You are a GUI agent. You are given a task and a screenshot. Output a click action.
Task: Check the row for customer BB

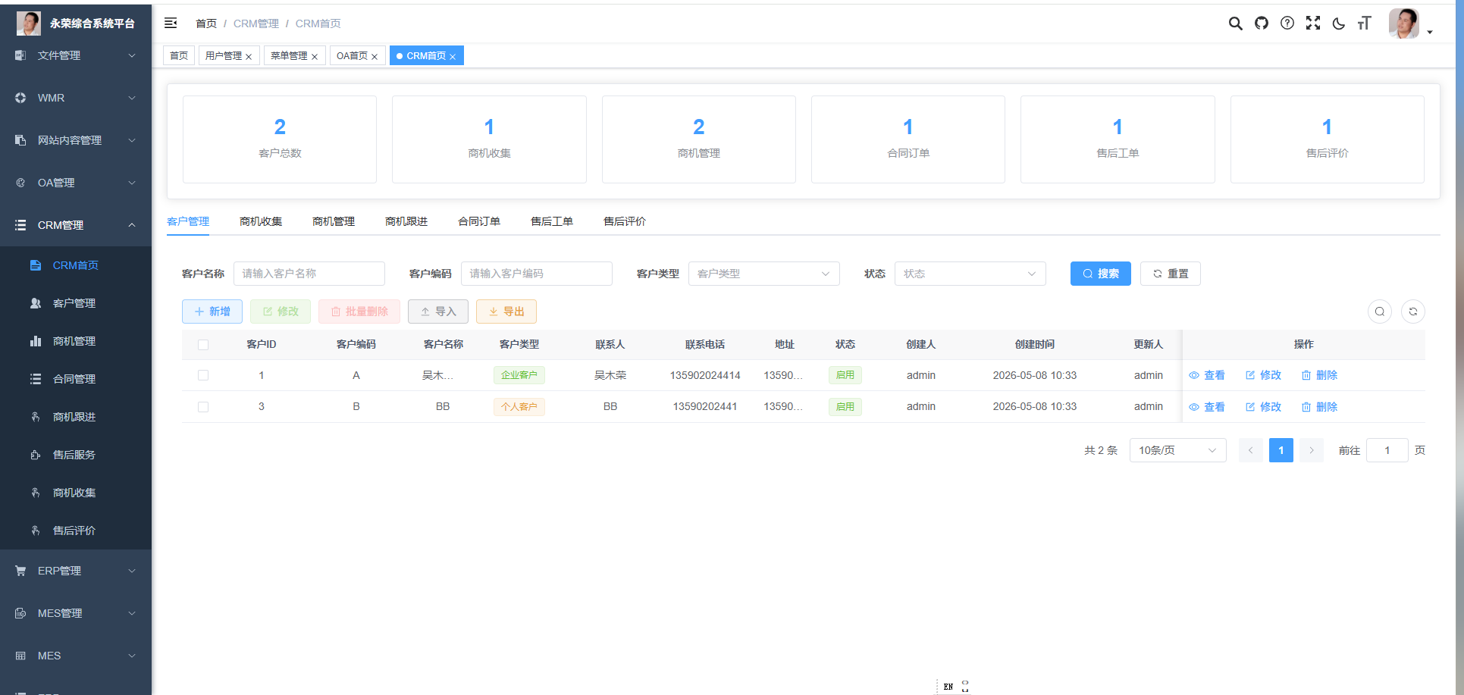(203, 407)
